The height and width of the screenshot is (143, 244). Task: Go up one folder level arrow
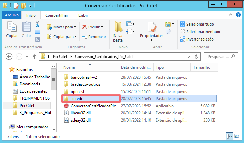[x=35, y=57]
